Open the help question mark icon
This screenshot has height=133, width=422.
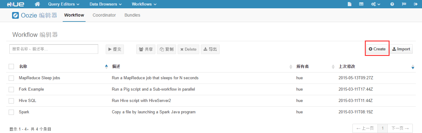[392, 4]
